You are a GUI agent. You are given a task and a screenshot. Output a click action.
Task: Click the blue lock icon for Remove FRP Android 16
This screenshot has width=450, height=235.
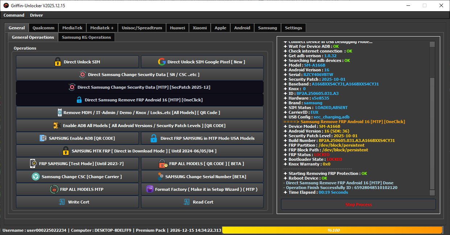[x=79, y=100]
